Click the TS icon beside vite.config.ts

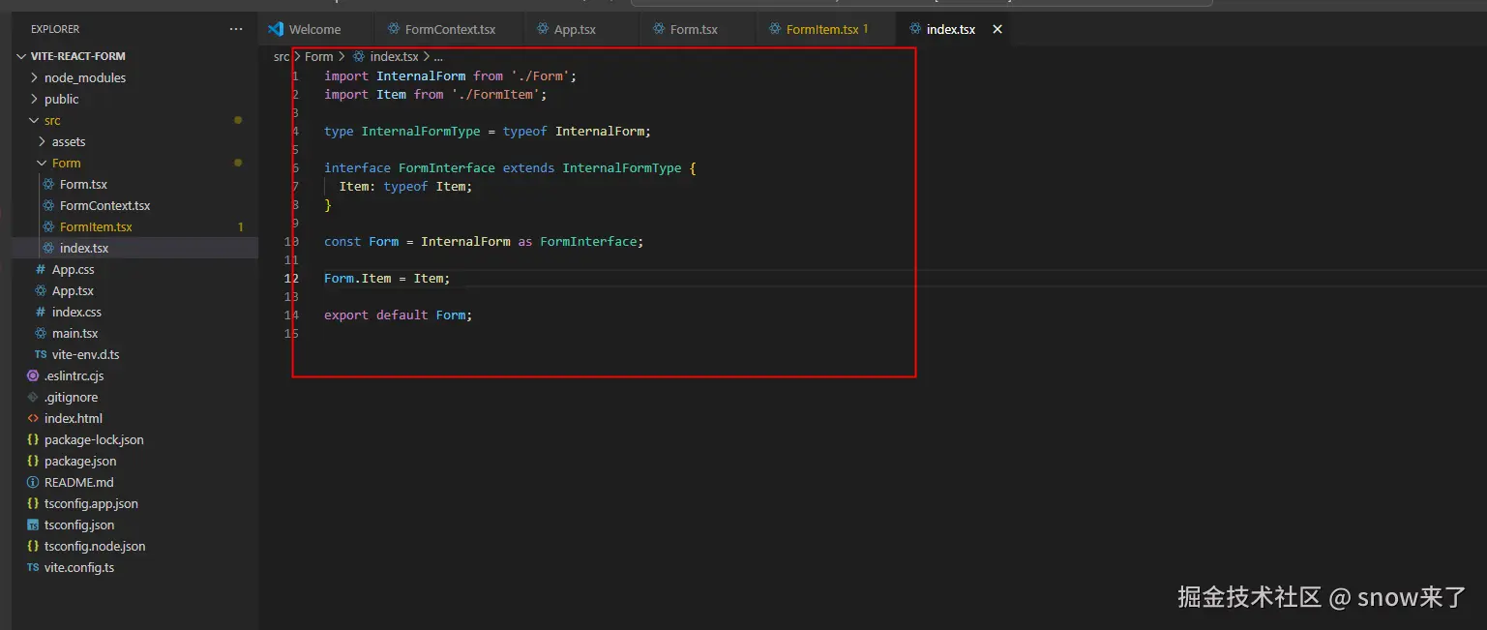tap(33, 567)
